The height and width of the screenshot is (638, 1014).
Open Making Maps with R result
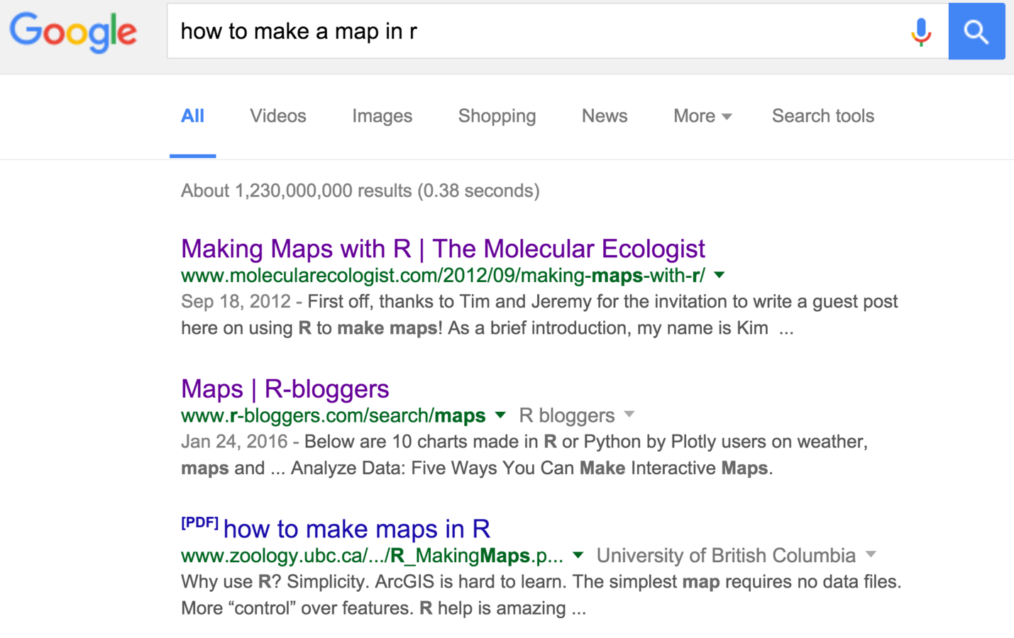tap(443, 249)
